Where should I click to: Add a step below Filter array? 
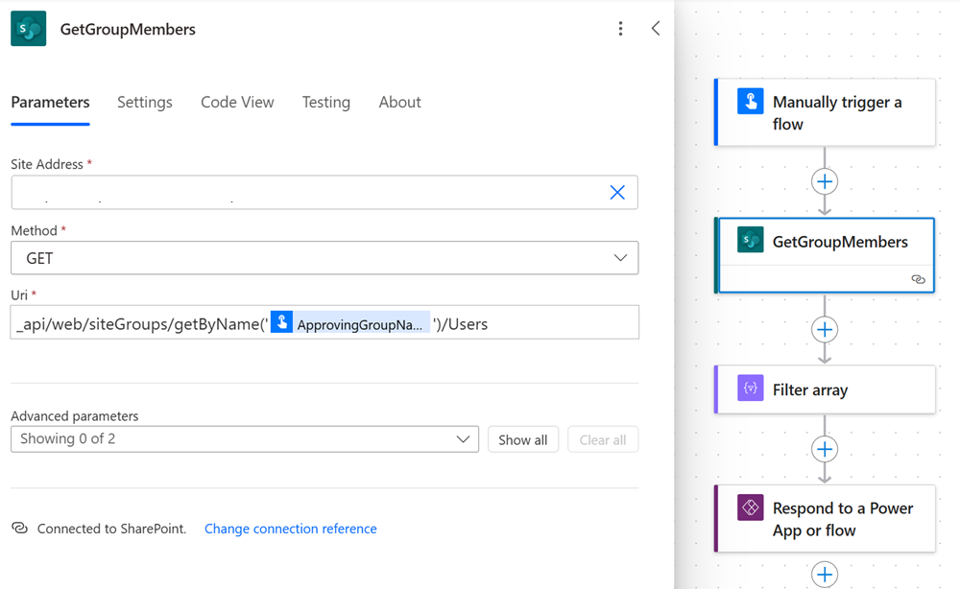click(824, 448)
